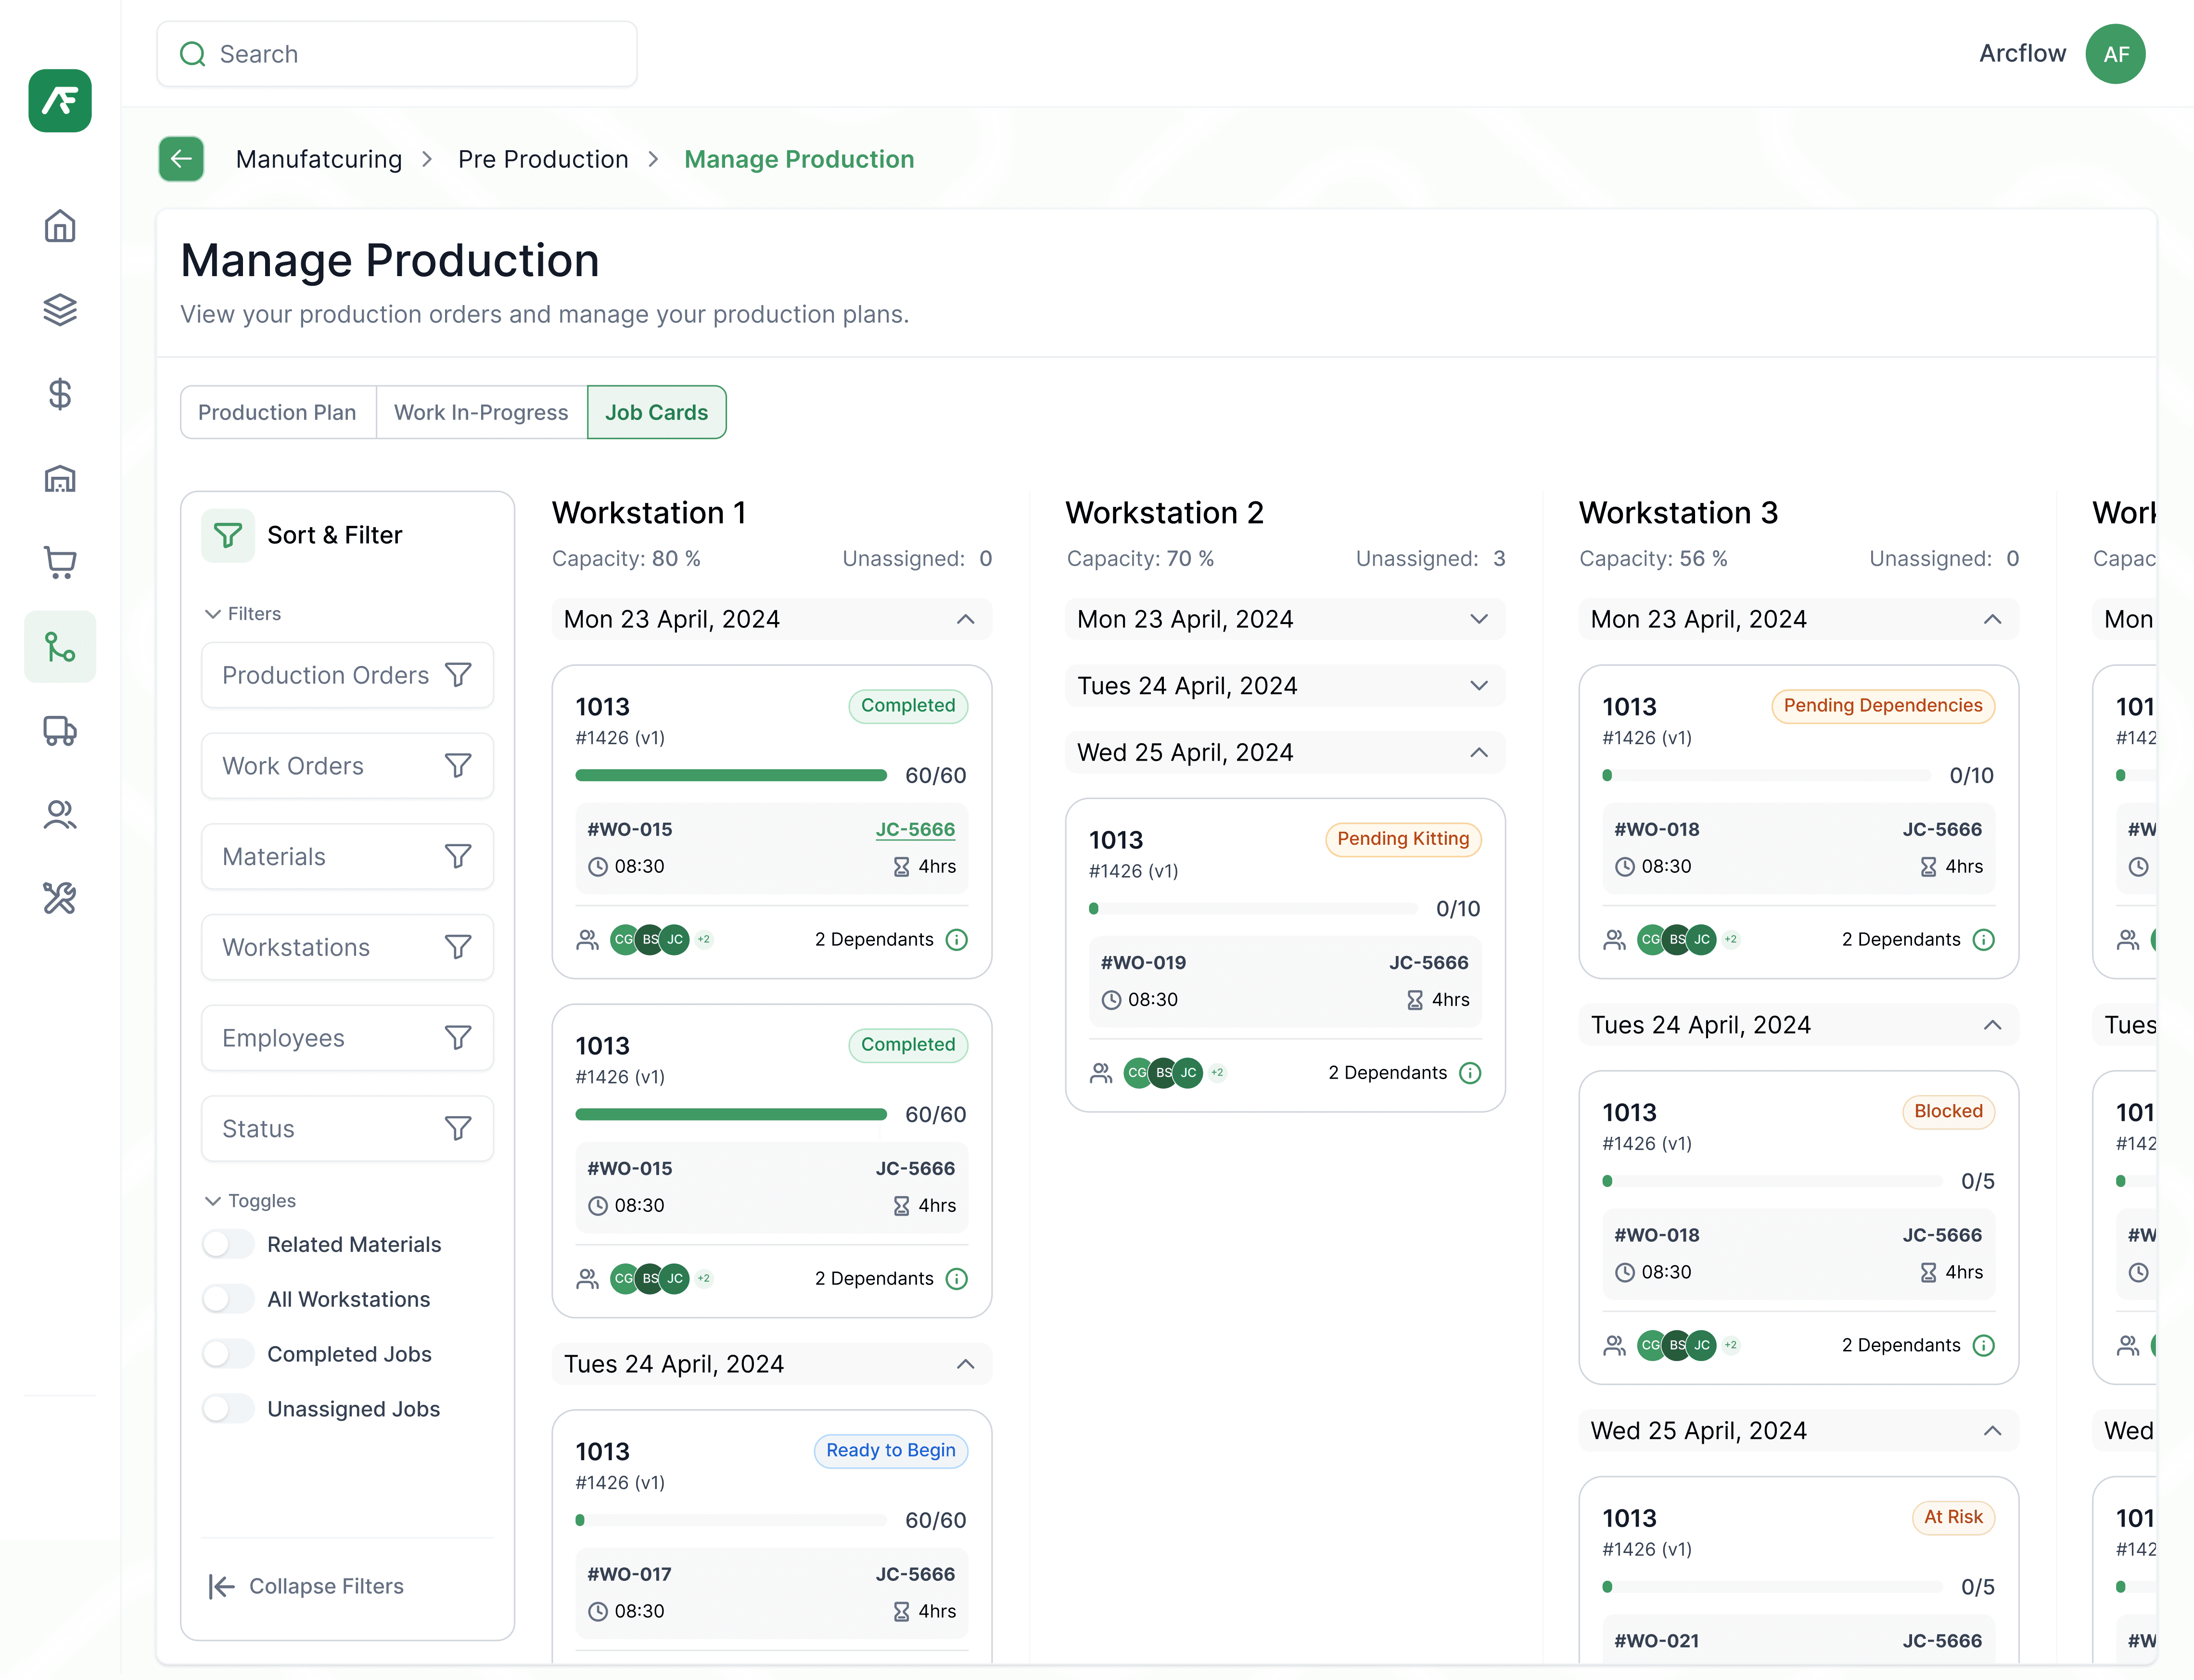Toggle Unassigned Jobs switch
Viewport: 2194px width, 1680px height.
[x=228, y=1409]
